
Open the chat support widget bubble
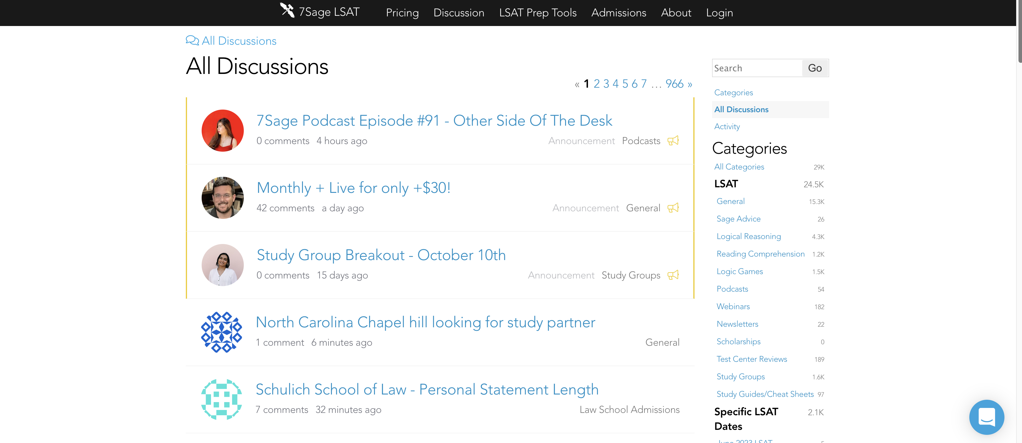(x=986, y=417)
